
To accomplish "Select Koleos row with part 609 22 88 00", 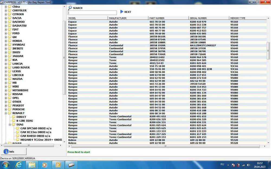I will click(167, 140).
